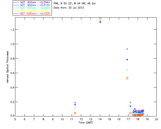Click the yellow triangle marker near 0.55
This screenshot has width=161, height=129.
[x=127, y=76]
